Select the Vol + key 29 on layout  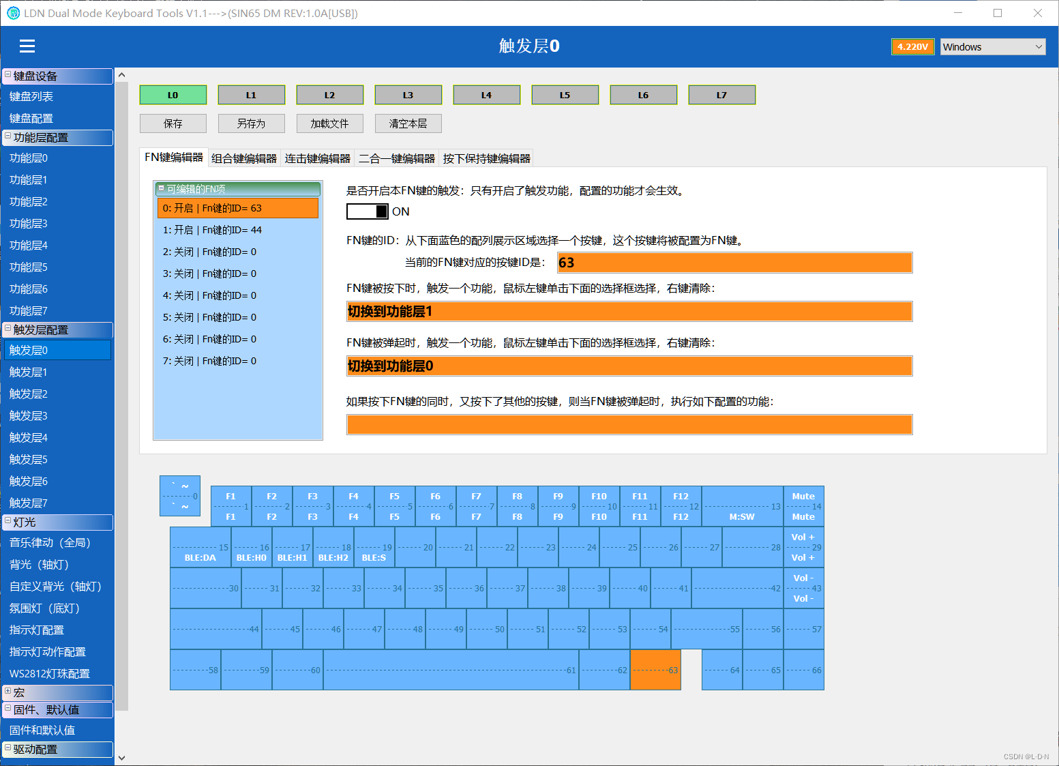804,547
